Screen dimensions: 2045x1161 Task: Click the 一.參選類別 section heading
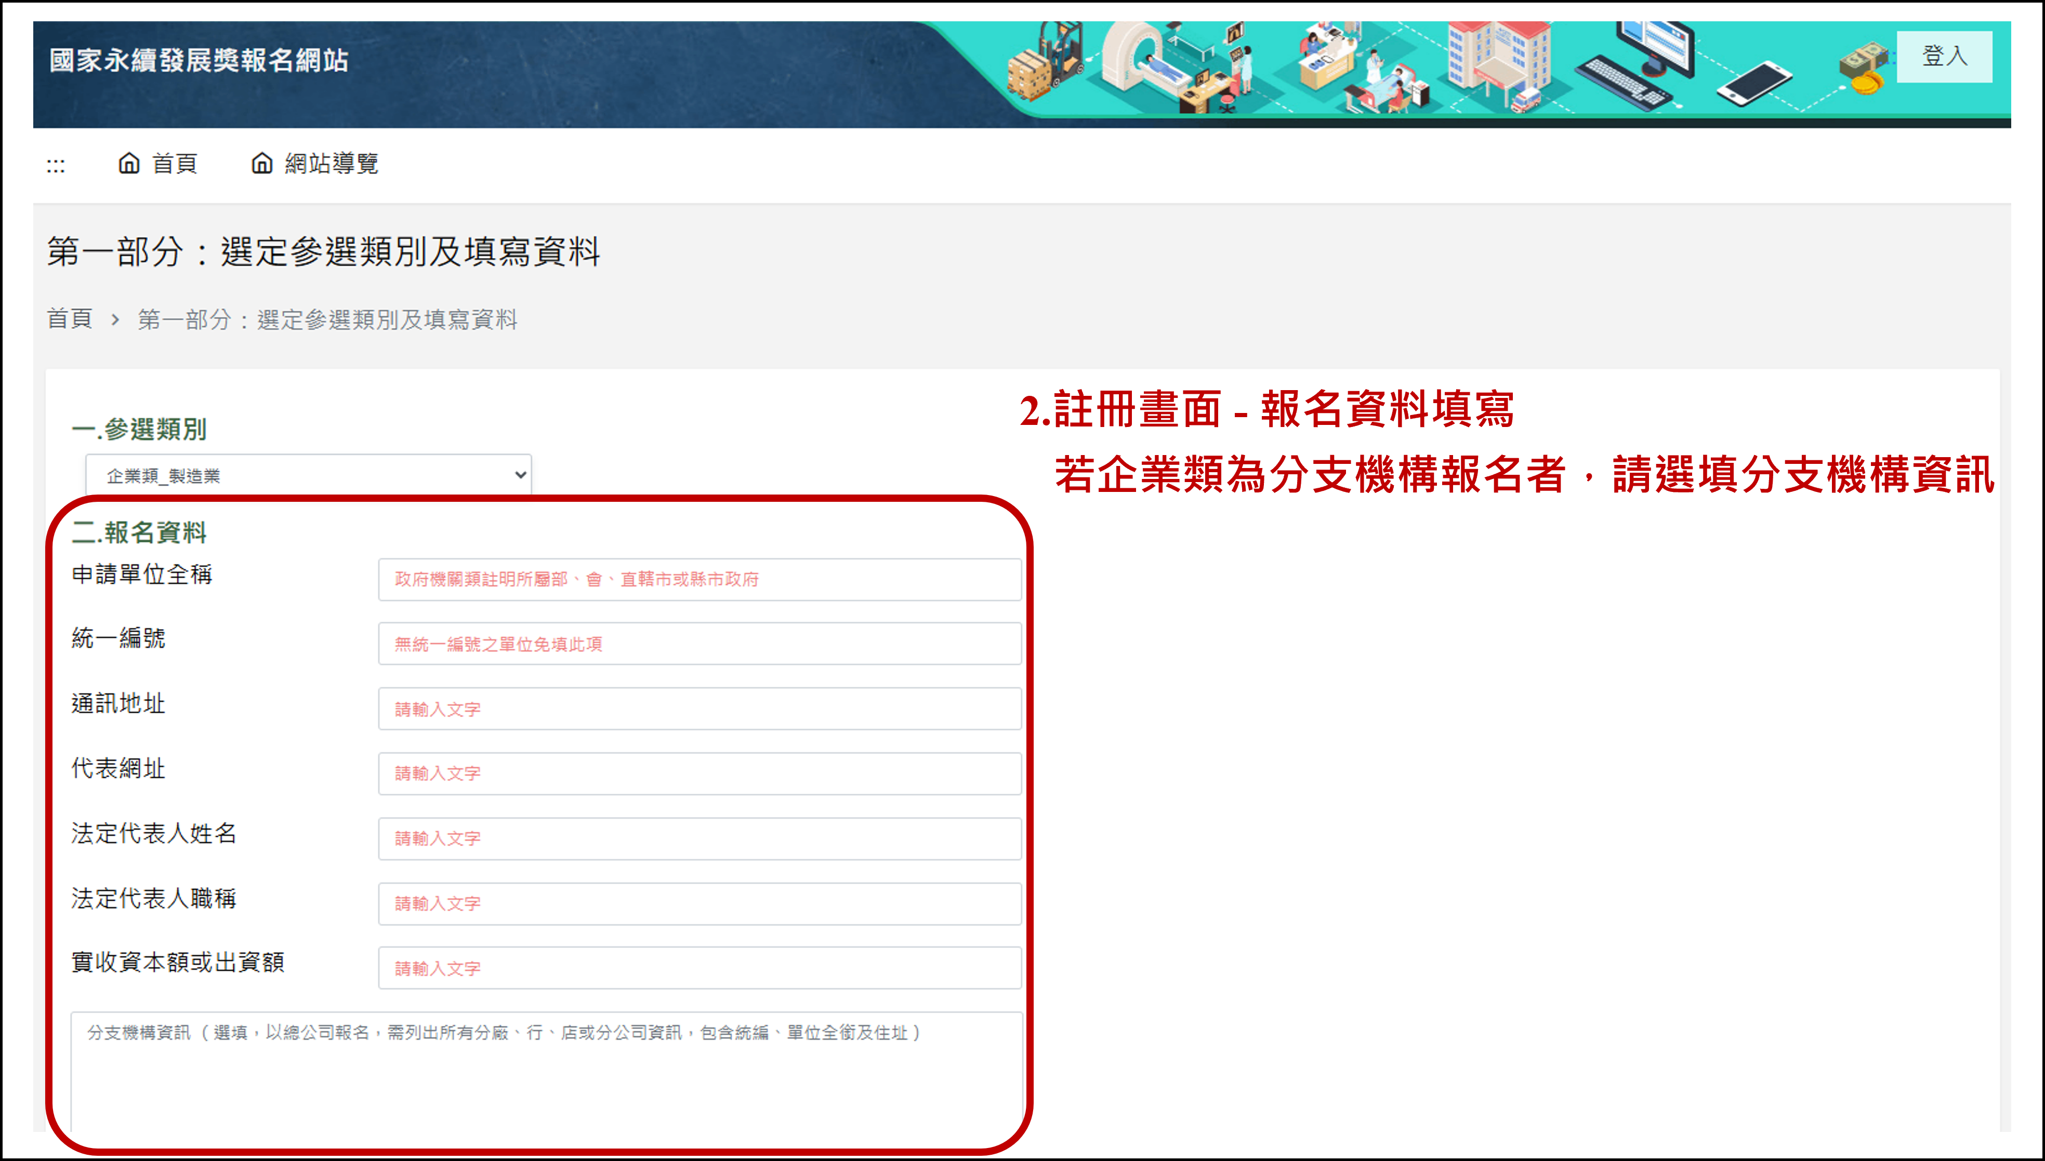[139, 429]
